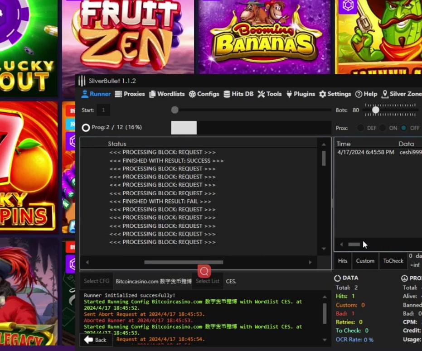Click the Bad: 1 statistic in DATA
The height and width of the screenshot is (351, 422).
(x=345, y=313)
